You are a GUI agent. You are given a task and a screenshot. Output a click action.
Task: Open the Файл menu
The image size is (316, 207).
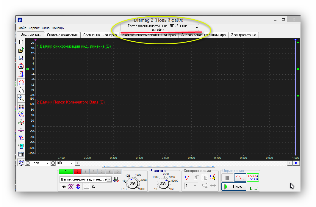pyautogui.click(x=22, y=28)
